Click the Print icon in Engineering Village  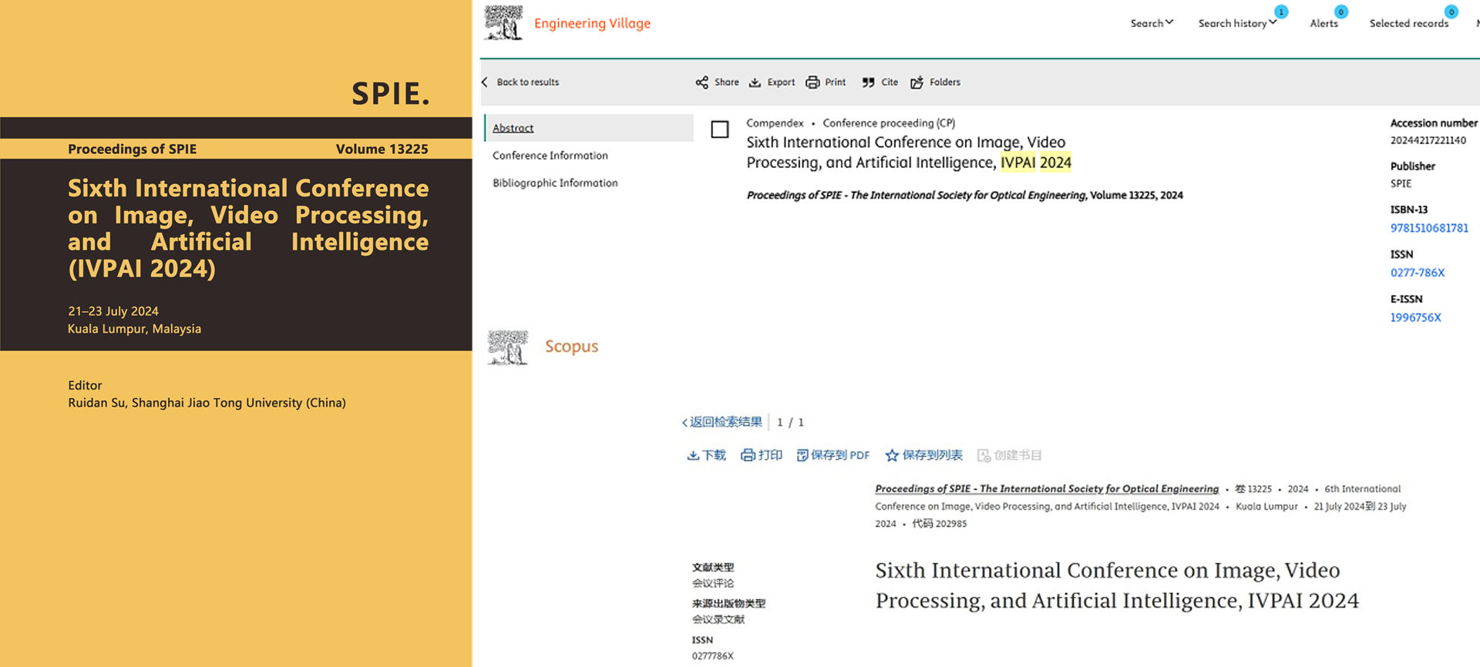pyautogui.click(x=812, y=82)
